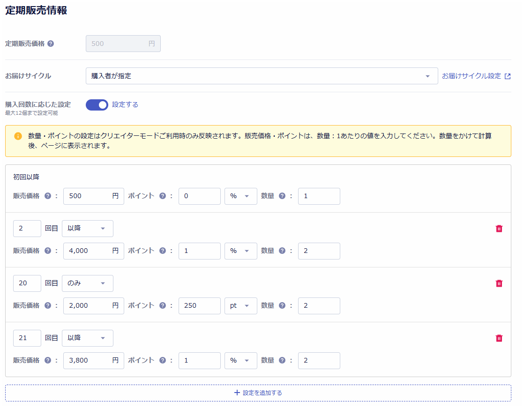Click 販売価格 help icon in 初回以降 row
This screenshot has height=408, width=524.
48,196
